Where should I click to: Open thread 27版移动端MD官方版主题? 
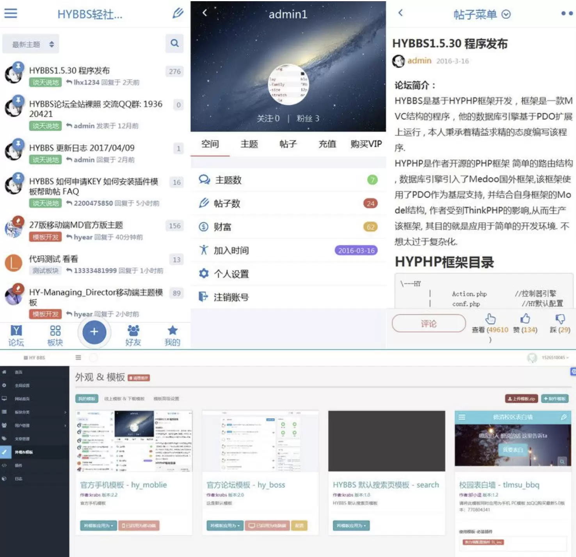(x=76, y=225)
